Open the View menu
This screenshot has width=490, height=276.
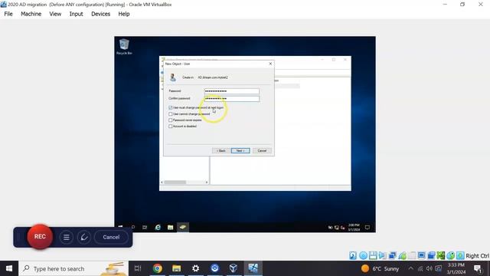tap(55, 14)
